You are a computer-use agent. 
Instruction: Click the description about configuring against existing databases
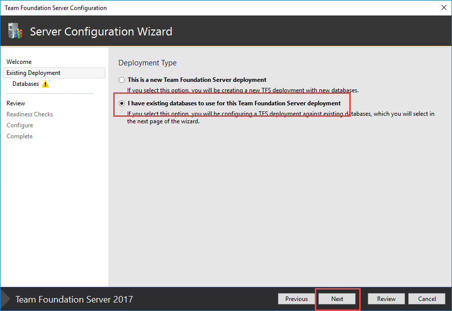281,117
